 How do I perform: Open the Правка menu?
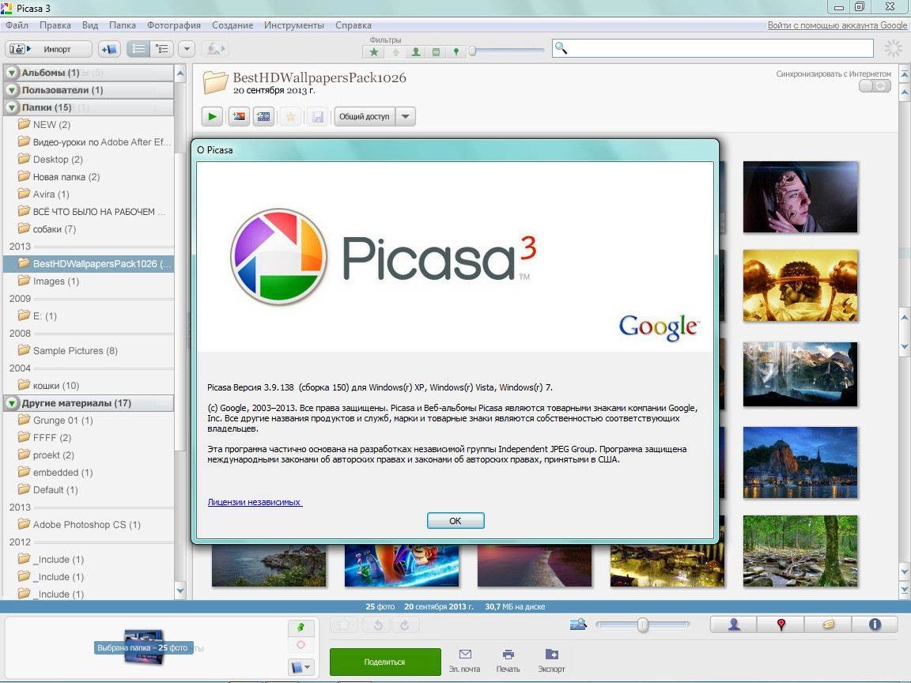pyautogui.click(x=55, y=25)
